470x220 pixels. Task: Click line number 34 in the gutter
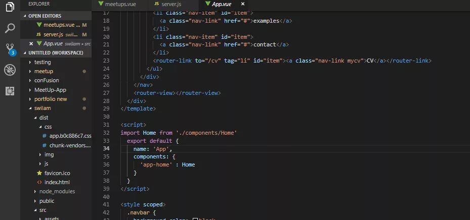106,148
